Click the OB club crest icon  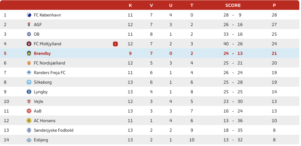[29, 34]
